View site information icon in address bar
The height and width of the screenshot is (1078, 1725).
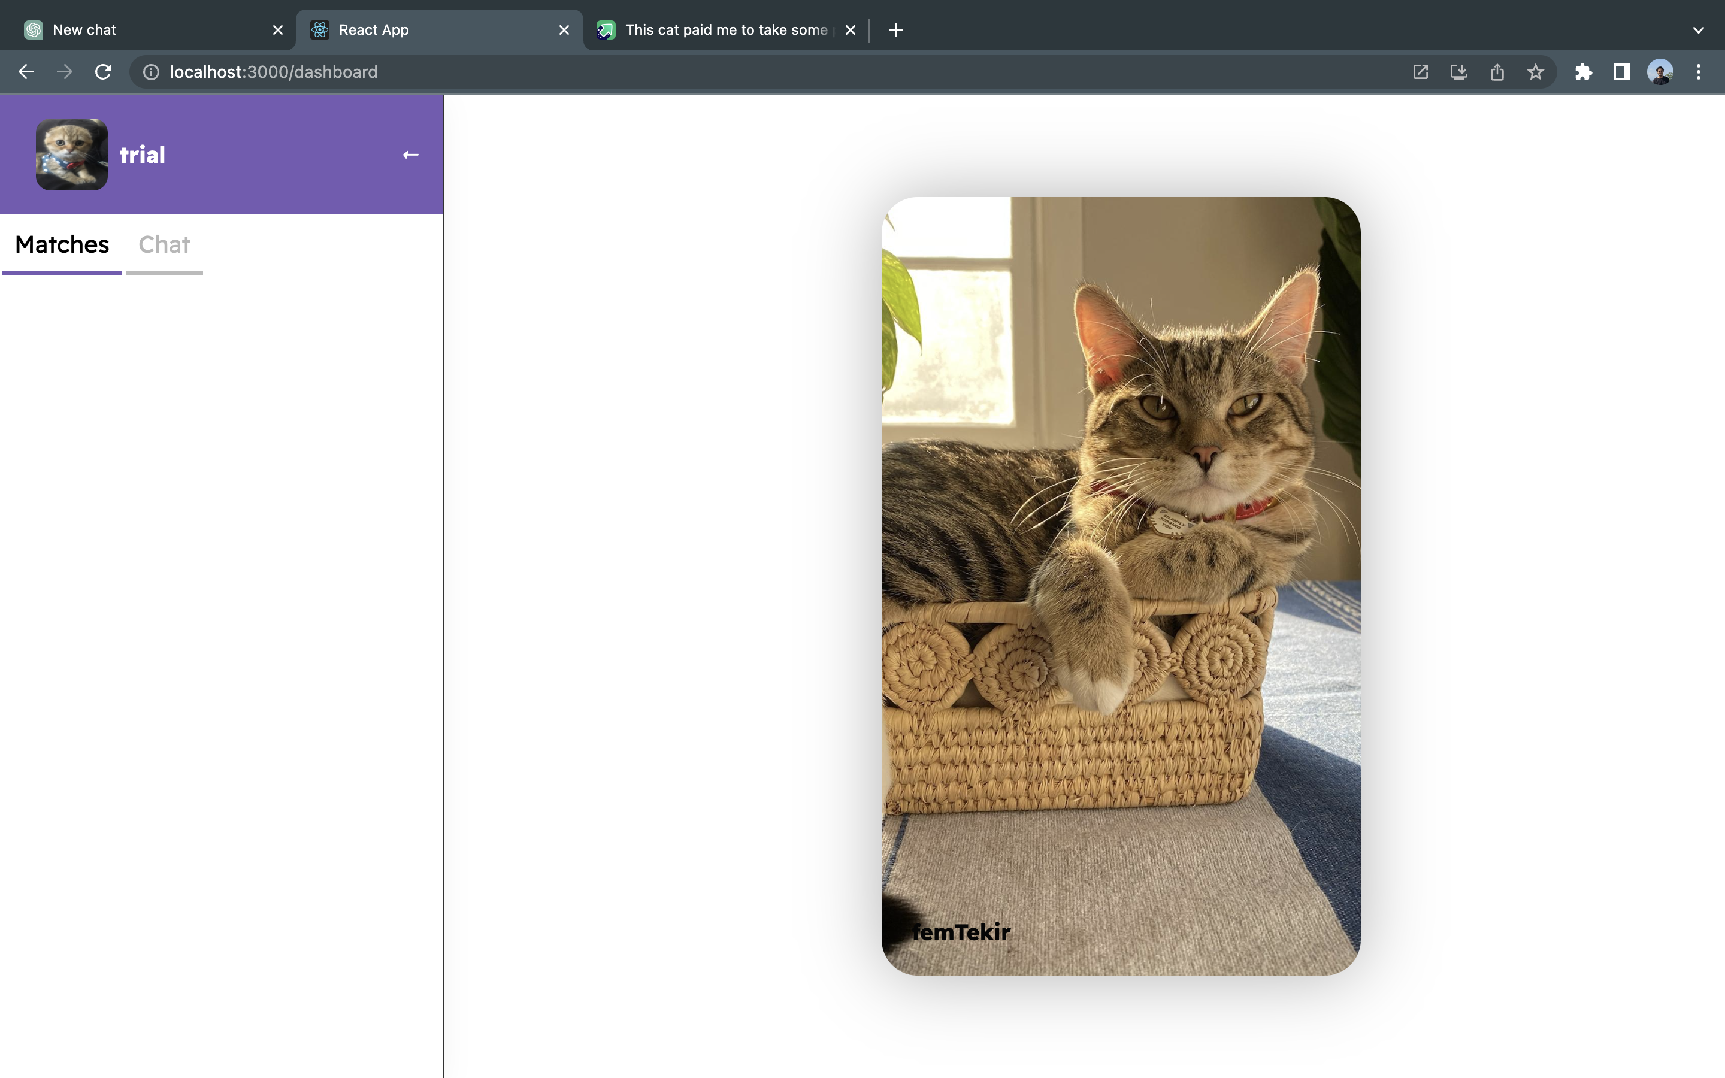point(151,72)
